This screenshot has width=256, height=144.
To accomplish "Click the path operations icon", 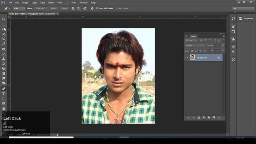I will pos(73,8).
